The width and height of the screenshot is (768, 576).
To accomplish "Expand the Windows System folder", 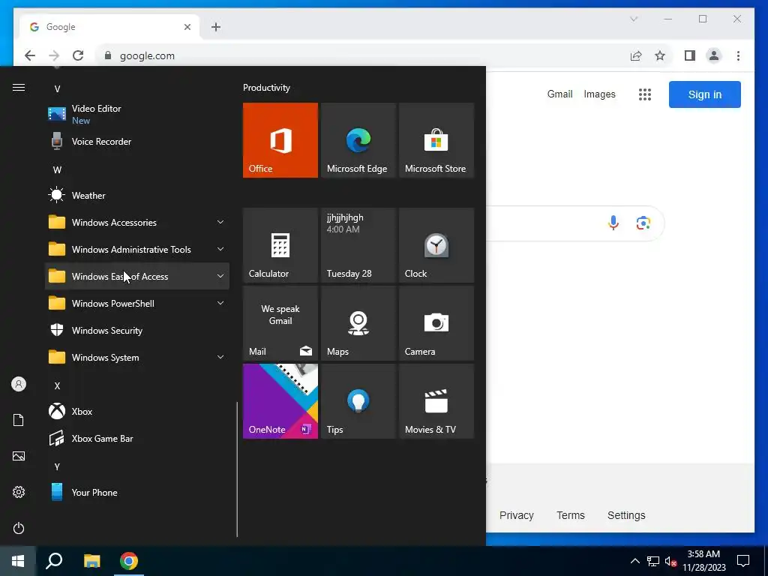I will pyautogui.click(x=137, y=358).
